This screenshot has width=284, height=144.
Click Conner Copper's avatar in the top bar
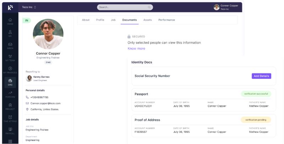tap(217, 7)
